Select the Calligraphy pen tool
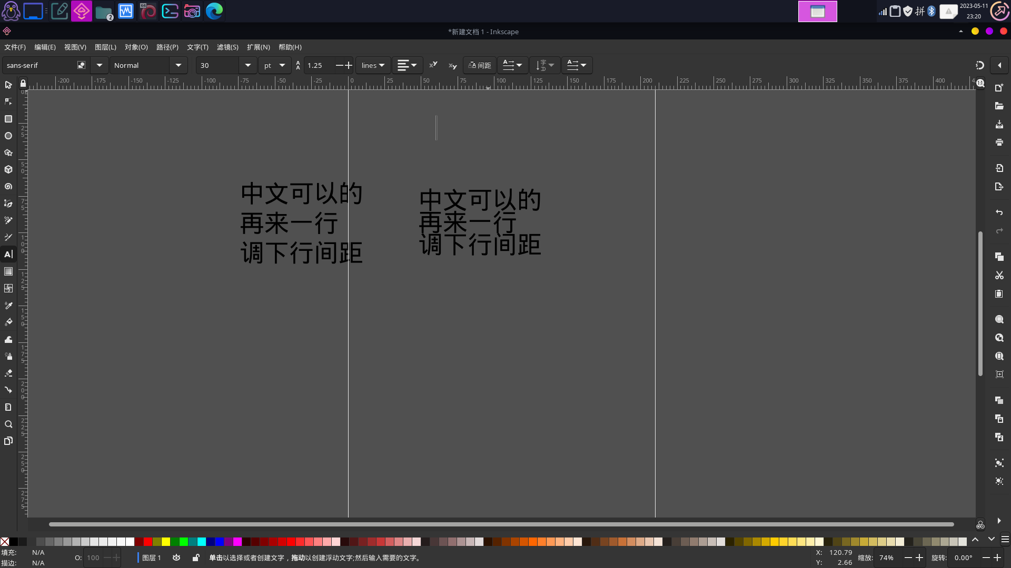Screen dimensions: 1011x568 coord(8,237)
